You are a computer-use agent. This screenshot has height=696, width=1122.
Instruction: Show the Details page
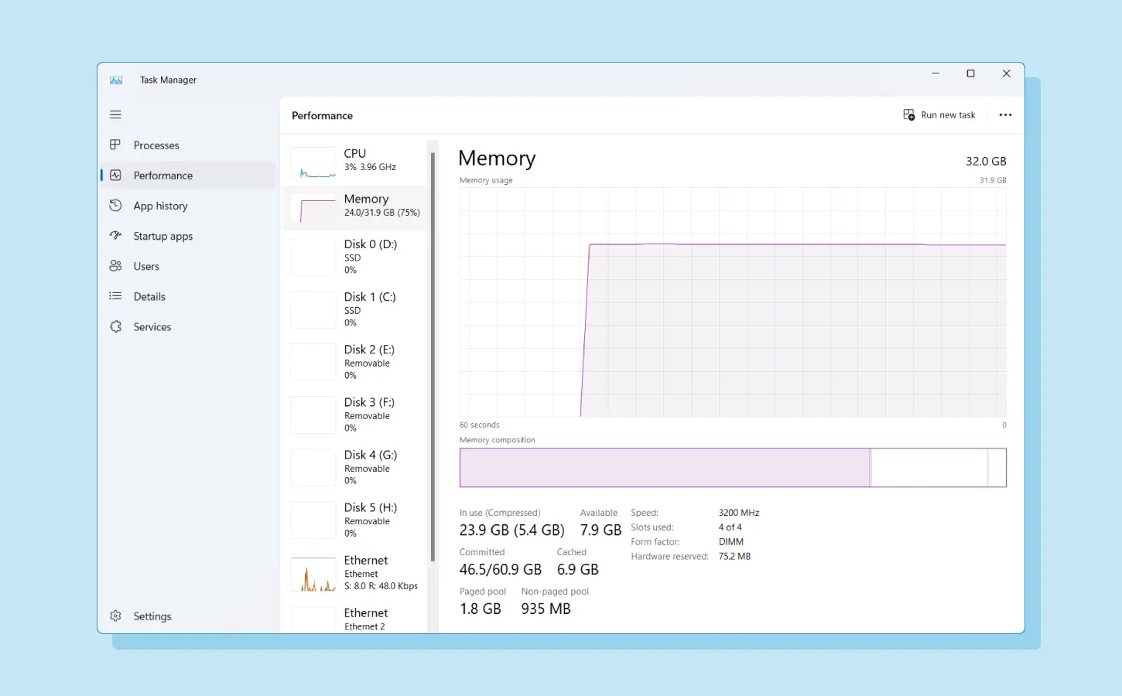(x=149, y=296)
